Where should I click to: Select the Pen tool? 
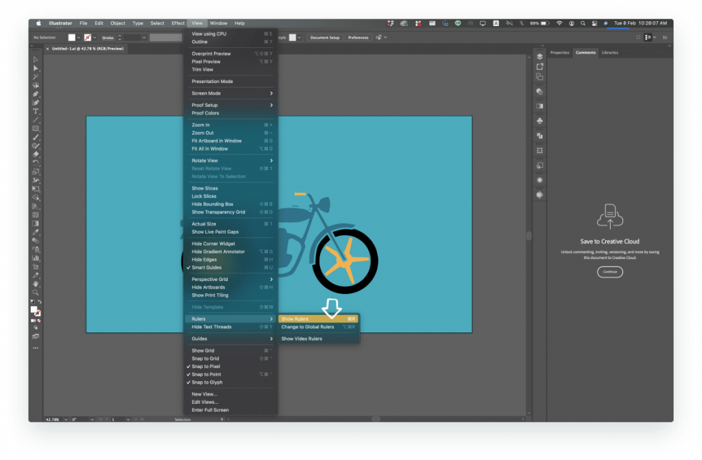click(x=36, y=93)
